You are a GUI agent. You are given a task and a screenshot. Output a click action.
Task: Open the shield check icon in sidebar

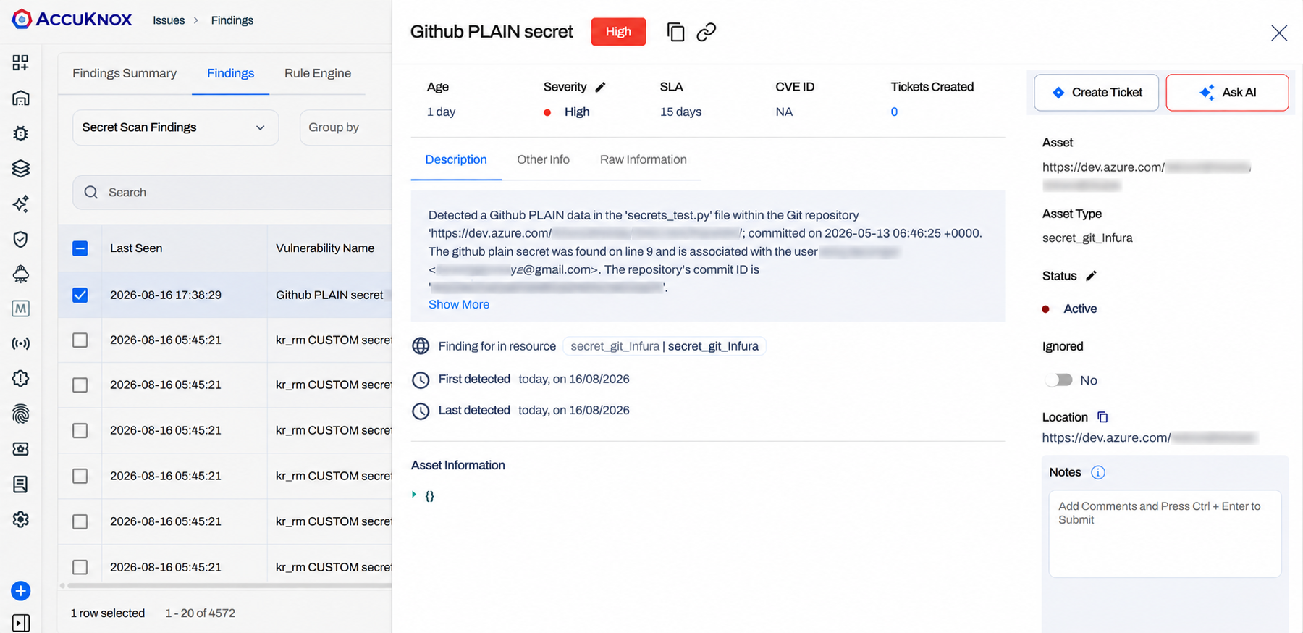point(20,239)
